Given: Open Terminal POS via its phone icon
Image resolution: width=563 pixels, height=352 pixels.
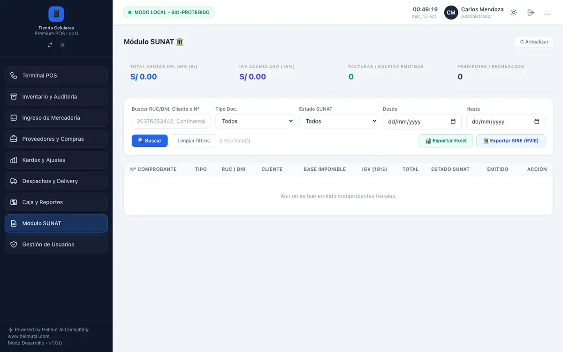Looking at the screenshot, I should click(14, 76).
